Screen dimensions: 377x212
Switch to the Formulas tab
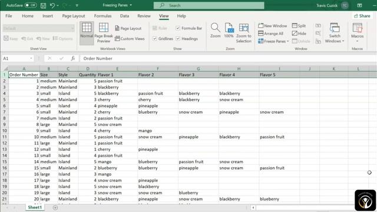[102, 16]
